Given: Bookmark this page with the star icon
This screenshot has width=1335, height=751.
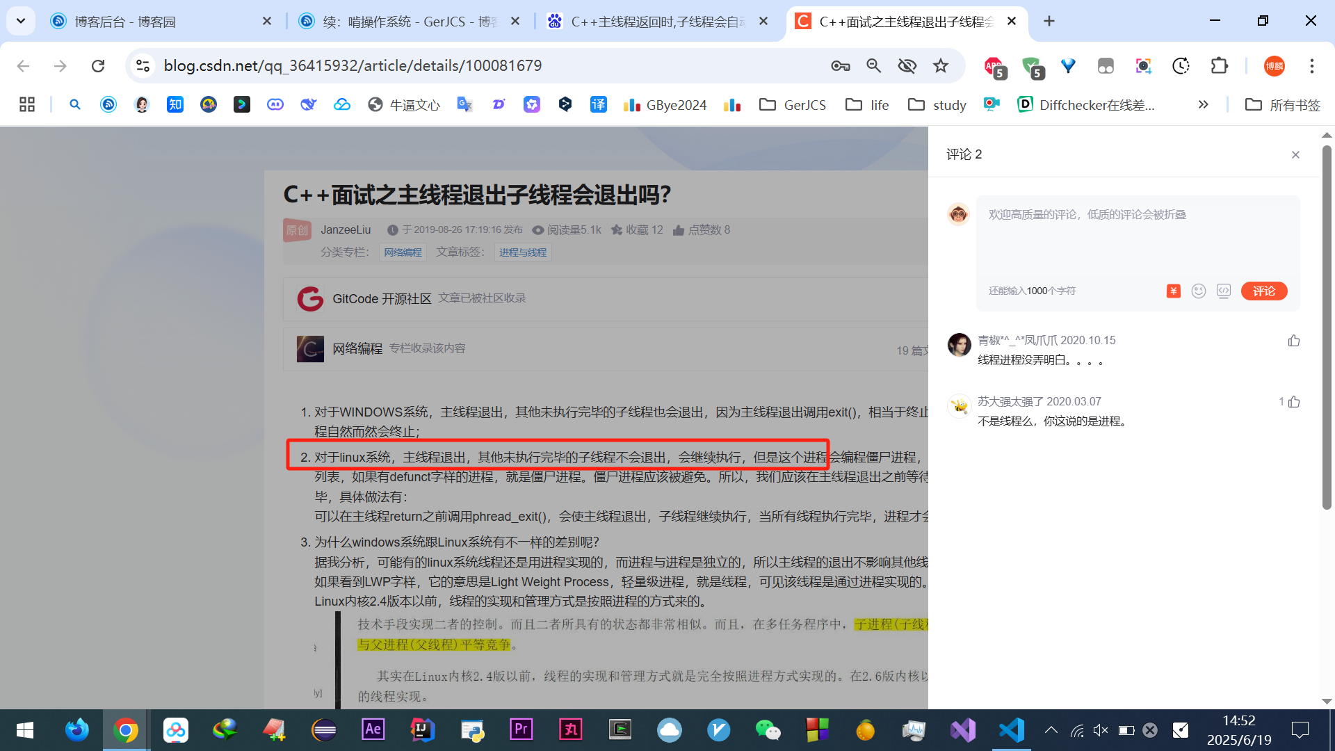Looking at the screenshot, I should tap(941, 65).
